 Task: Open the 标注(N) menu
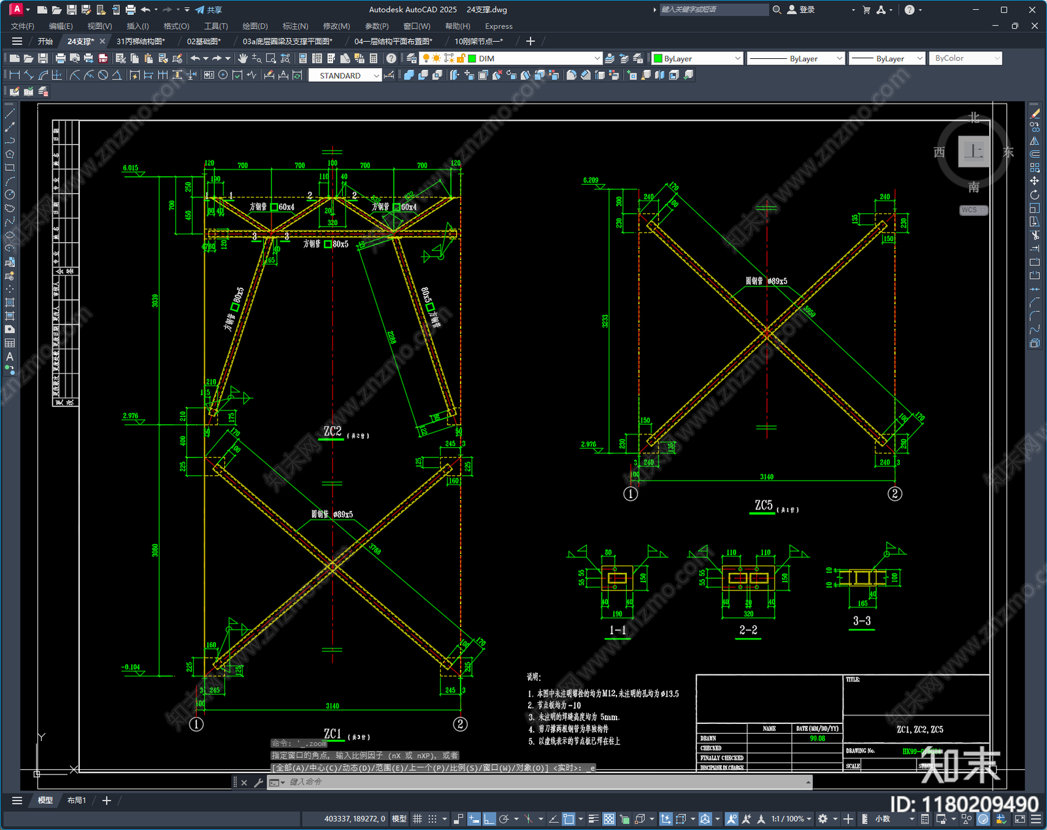295,26
